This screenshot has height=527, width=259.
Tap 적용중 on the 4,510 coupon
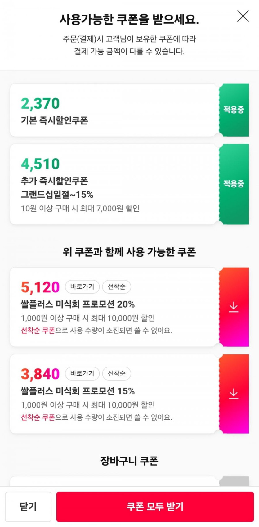pos(234,184)
